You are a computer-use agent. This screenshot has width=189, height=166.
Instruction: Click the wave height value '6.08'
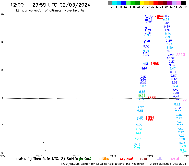(182, 143)
